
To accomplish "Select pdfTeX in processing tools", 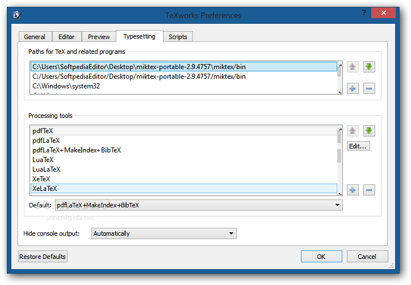I will coord(184,130).
